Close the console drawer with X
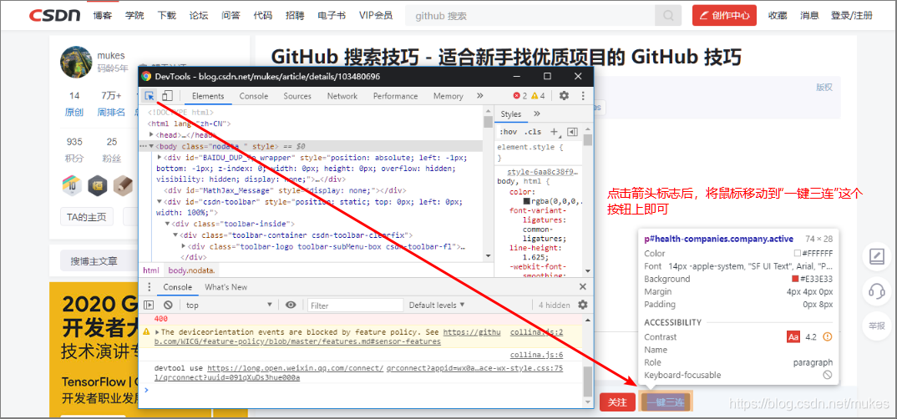The width and height of the screenshot is (897, 419). pos(583,287)
